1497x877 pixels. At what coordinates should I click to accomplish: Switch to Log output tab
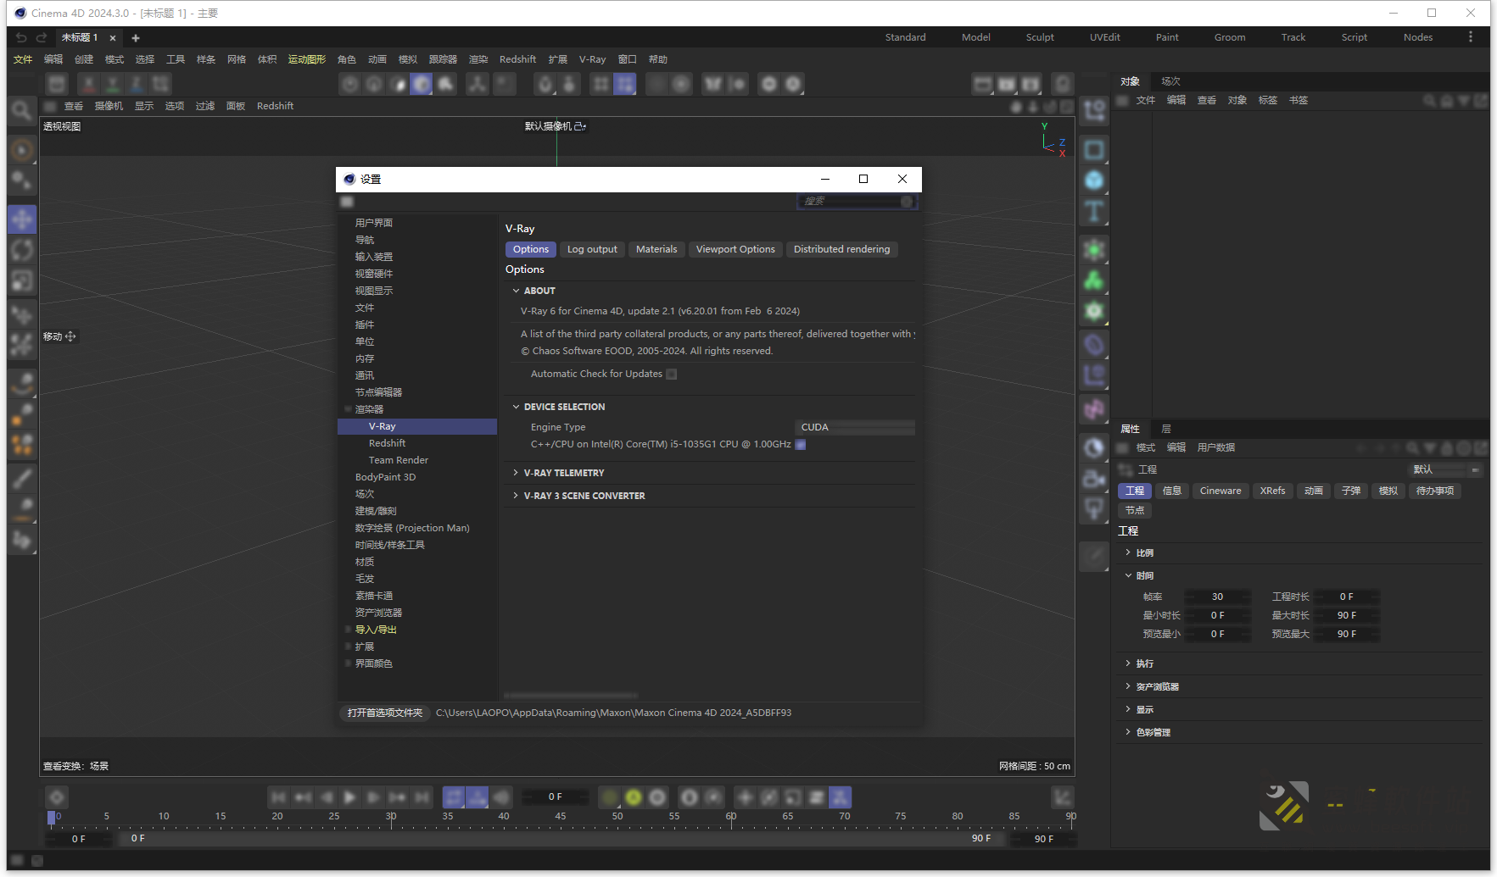[x=592, y=249]
